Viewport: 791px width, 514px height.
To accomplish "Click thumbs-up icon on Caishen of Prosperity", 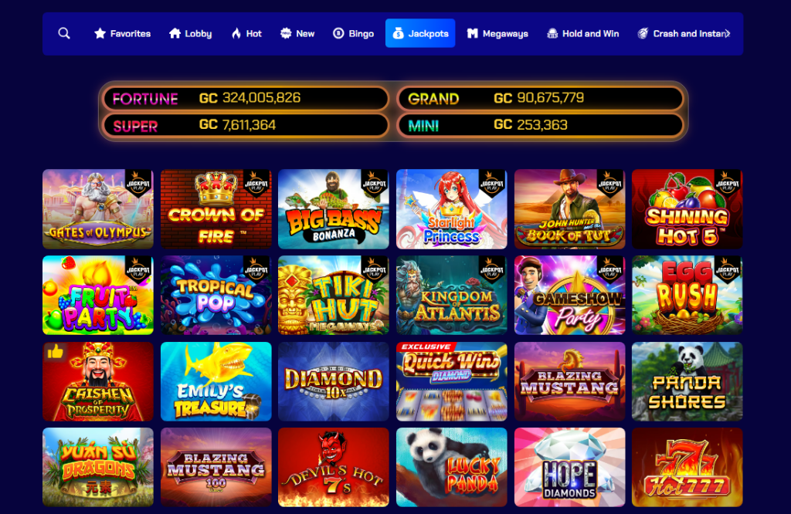I will [55, 352].
